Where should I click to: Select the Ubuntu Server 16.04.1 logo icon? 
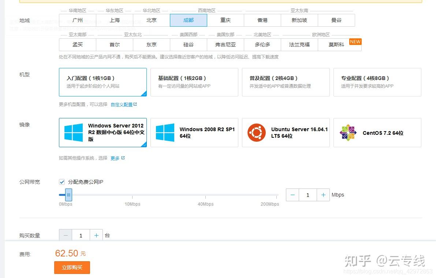coord(256,133)
